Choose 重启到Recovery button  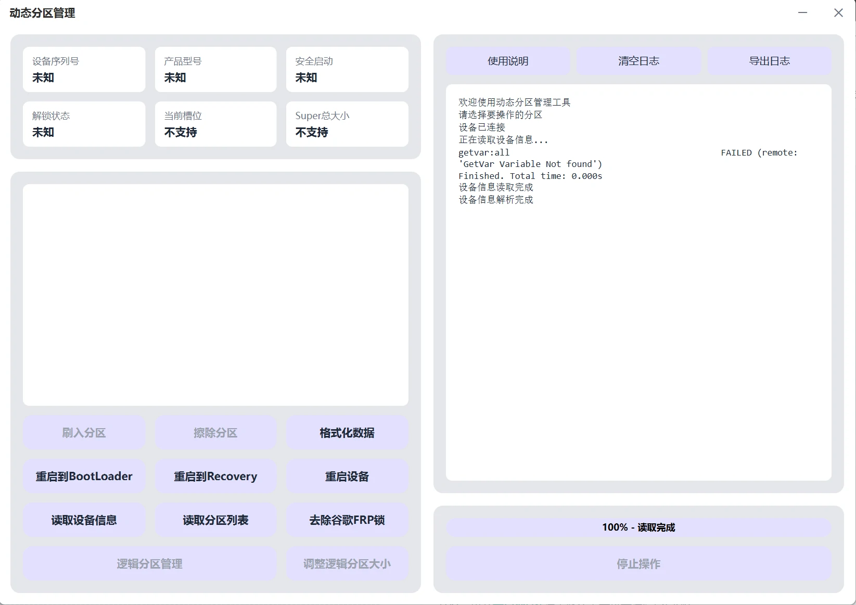[215, 477]
